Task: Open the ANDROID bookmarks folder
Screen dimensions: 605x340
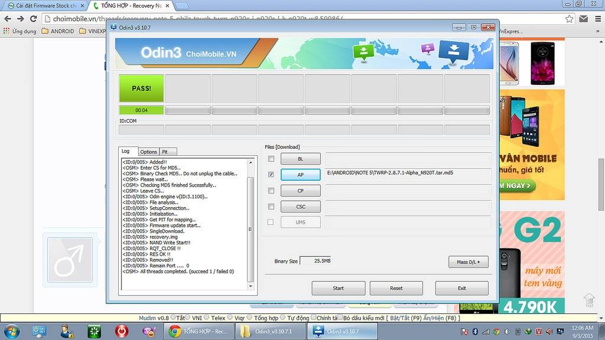Action: 58,31
